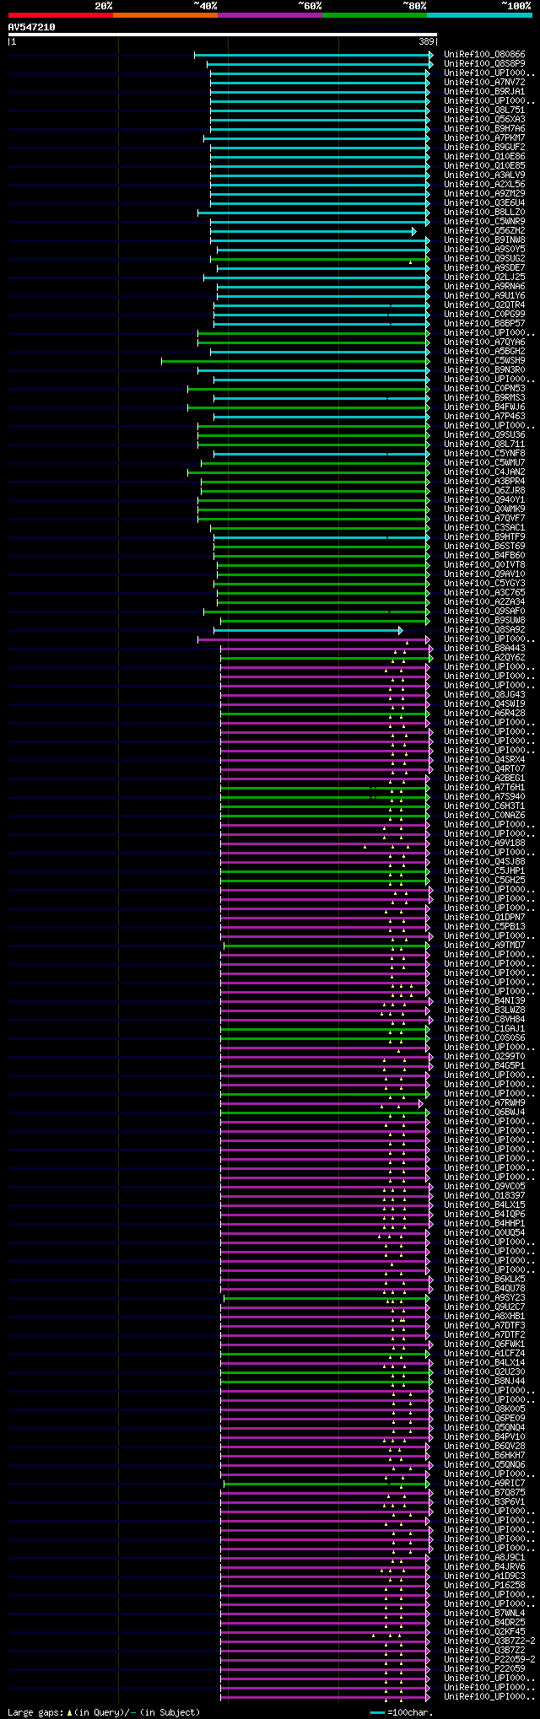Click the red 20% identity legend segment
The width and height of the screenshot is (540, 1719).
(61, 15)
